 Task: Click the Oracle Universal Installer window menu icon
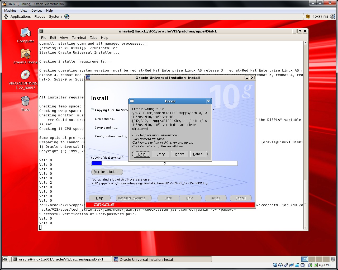coord(88,78)
